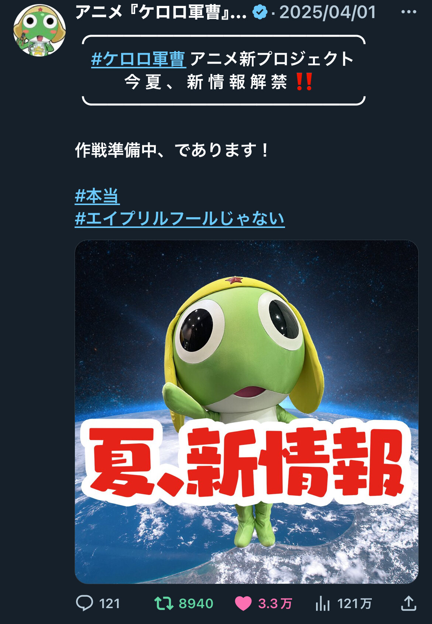Screen dimensions: 432x624
Task: Open the #本当 hashtag link
Action: pos(97,196)
